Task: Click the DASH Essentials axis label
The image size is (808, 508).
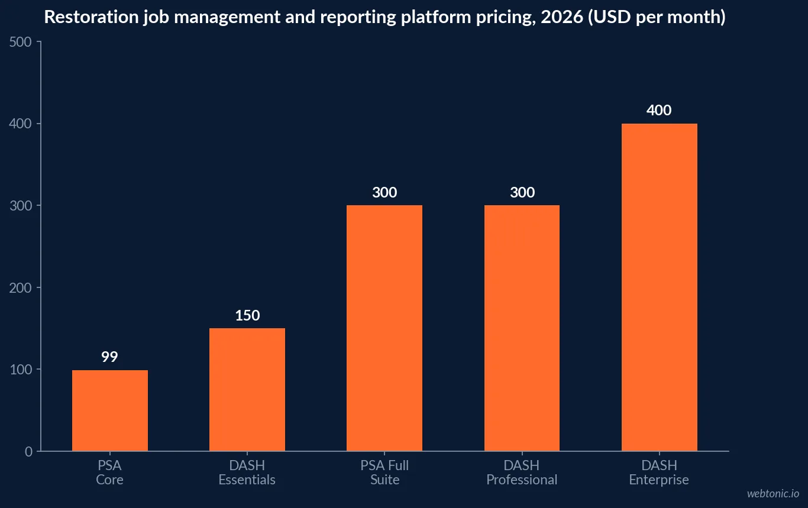Action: (247, 473)
